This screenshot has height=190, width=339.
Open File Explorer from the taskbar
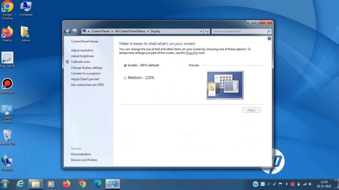pos(35,184)
